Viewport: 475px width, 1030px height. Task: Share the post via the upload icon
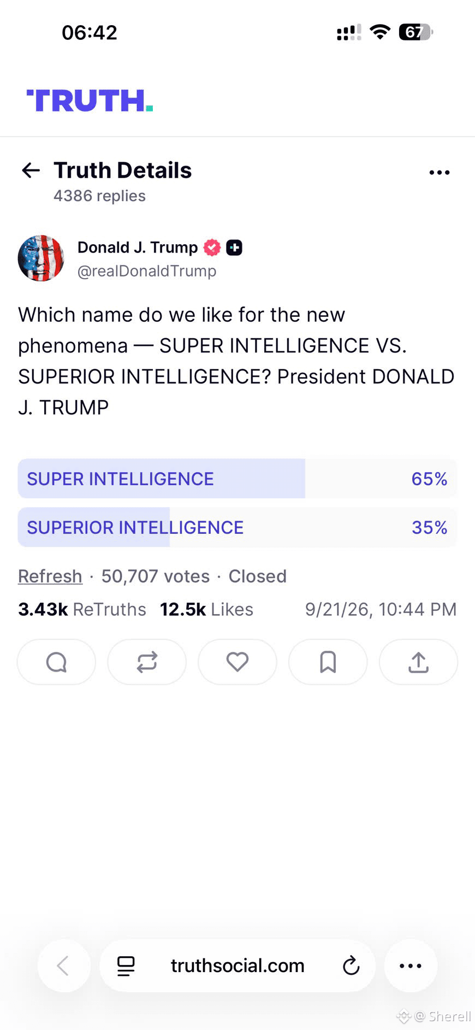coord(418,662)
